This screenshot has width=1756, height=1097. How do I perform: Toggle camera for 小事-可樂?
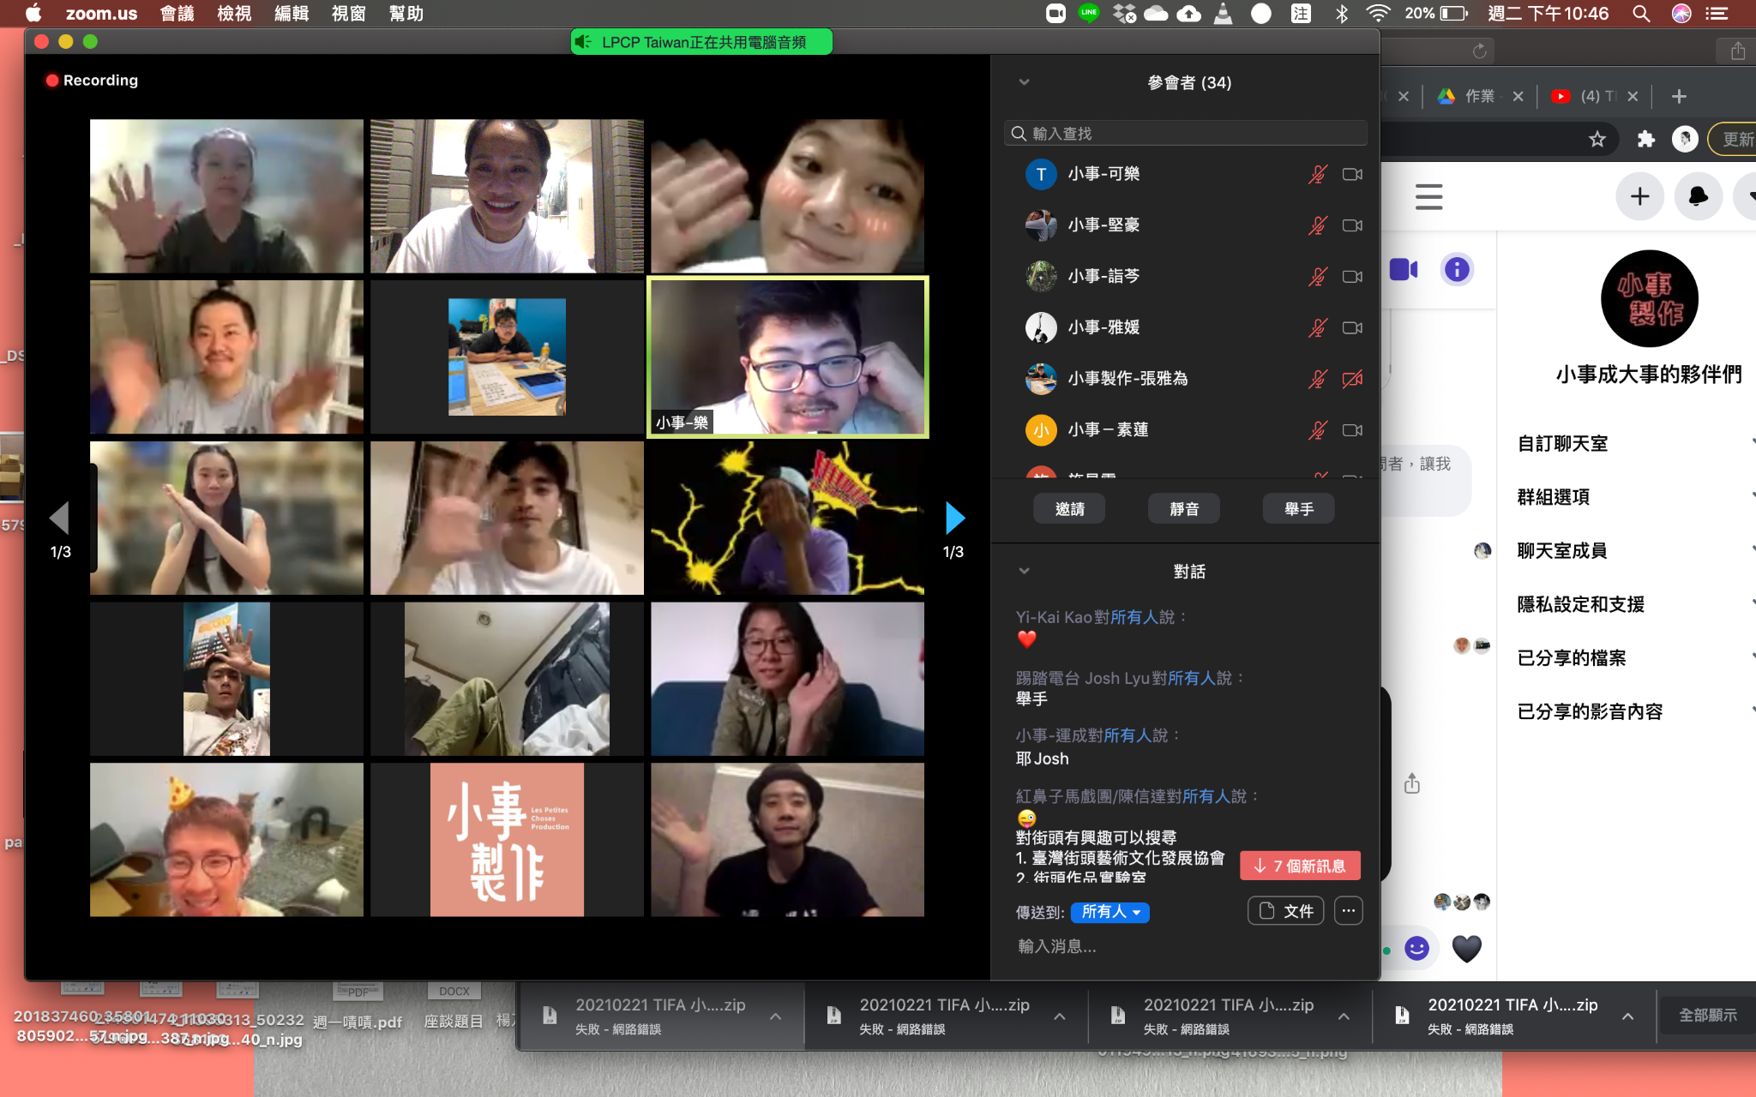(x=1352, y=175)
